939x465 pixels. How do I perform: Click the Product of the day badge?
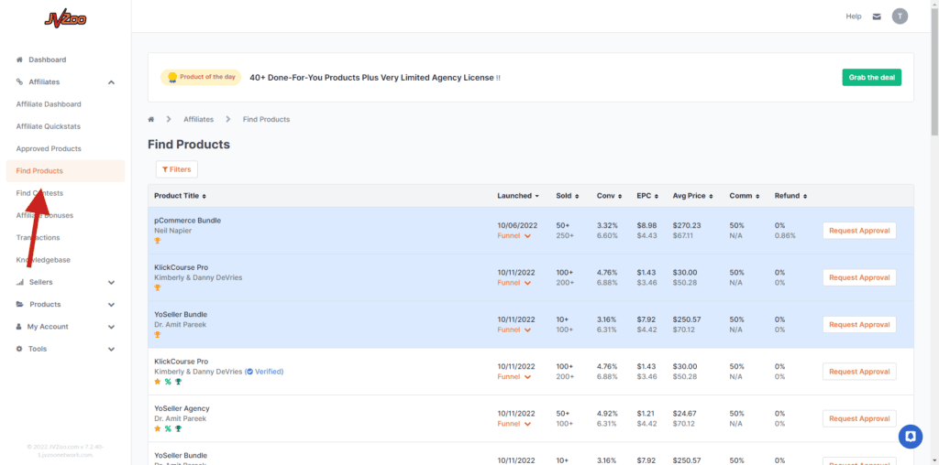201,77
